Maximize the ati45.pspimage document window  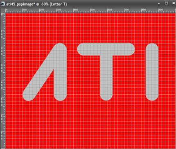click(x=166, y=3)
